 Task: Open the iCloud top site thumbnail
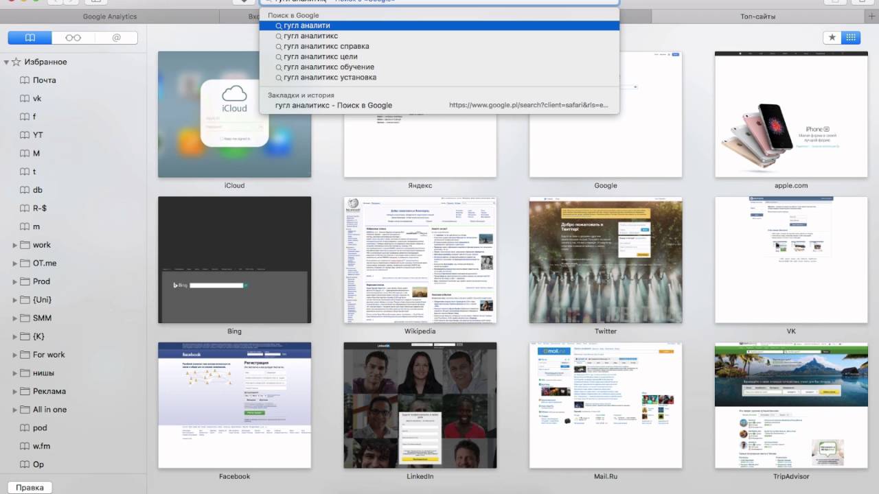click(234, 115)
